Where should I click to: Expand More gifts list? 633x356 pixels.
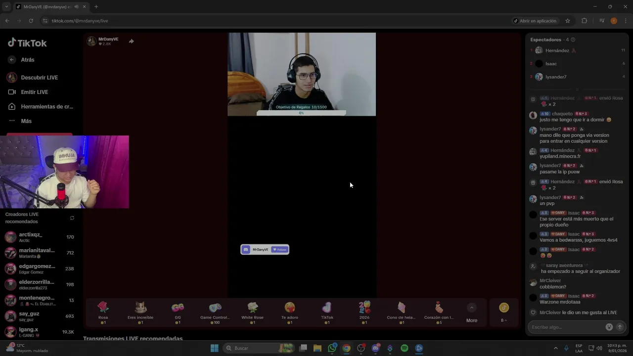[x=472, y=313]
